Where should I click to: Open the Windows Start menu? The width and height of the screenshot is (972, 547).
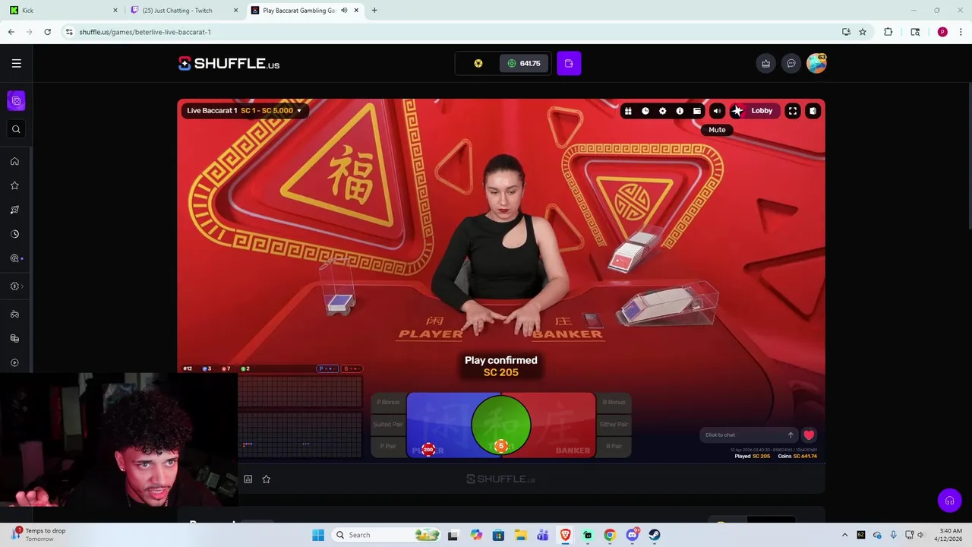[x=318, y=535]
